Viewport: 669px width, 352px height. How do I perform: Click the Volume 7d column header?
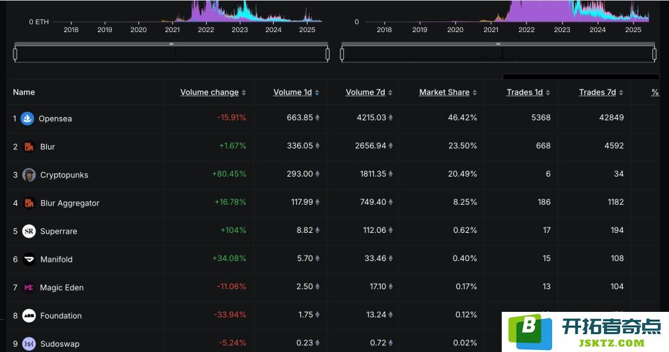[366, 92]
